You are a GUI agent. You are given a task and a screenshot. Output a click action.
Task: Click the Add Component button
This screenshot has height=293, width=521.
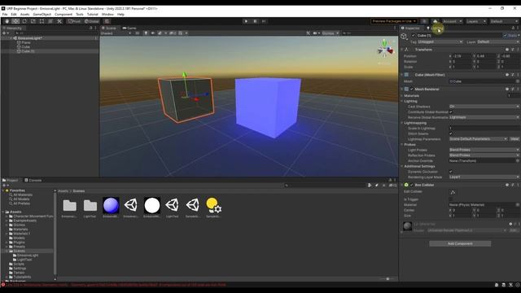[460, 243]
